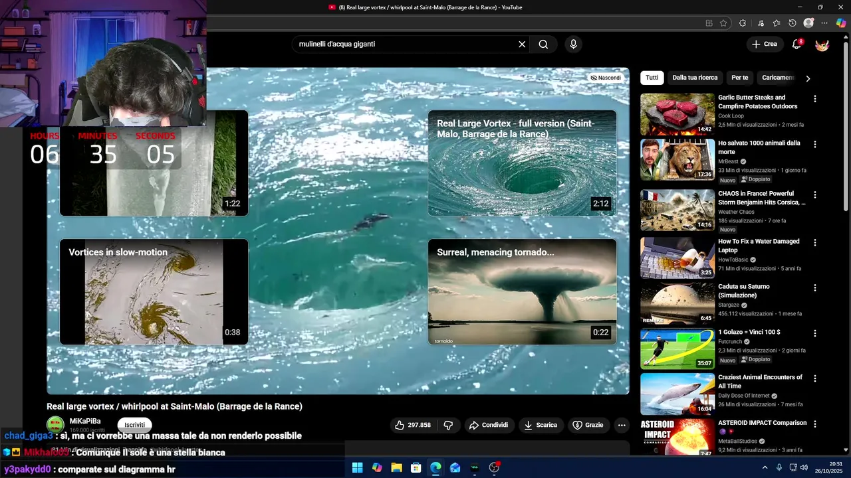This screenshot has width=851, height=478.
Task: Select the Per te chip
Action: point(740,78)
